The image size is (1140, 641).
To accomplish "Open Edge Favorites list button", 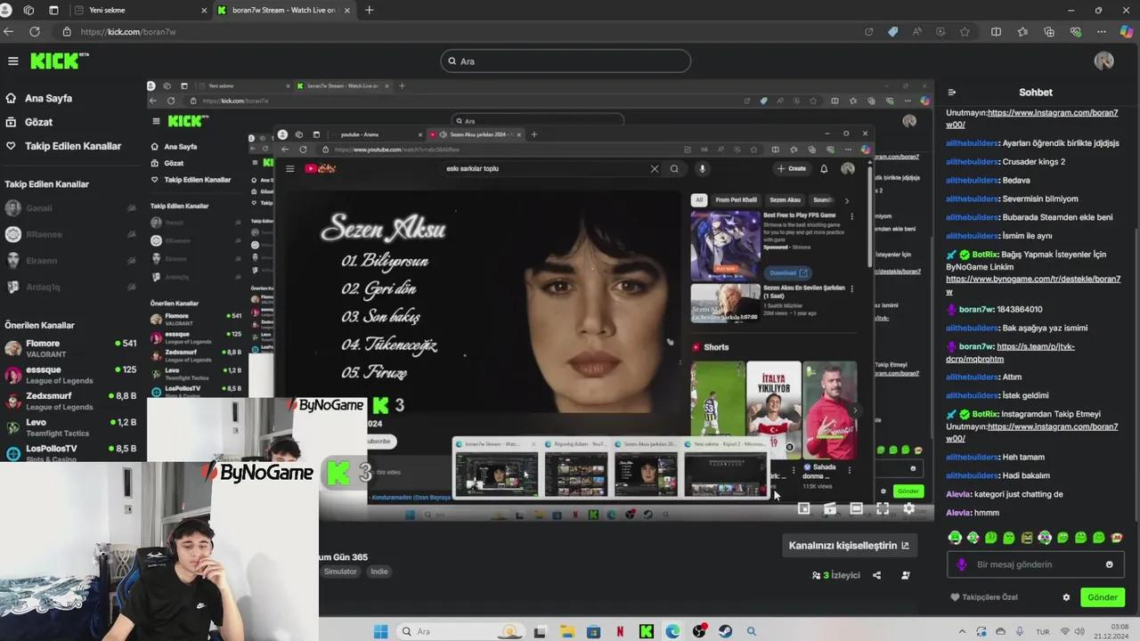I will pyautogui.click(x=1022, y=31).
